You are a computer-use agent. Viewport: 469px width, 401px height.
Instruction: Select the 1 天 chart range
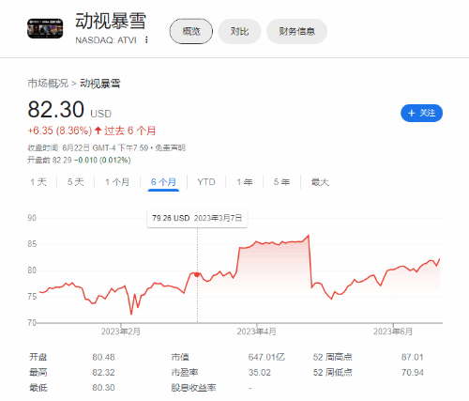coord(38,182)
